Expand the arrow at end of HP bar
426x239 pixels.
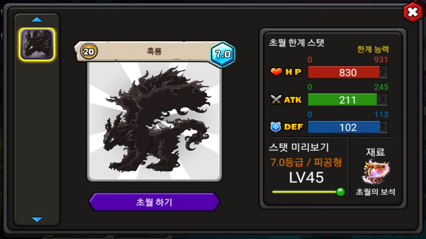click(x=384, y=72)
